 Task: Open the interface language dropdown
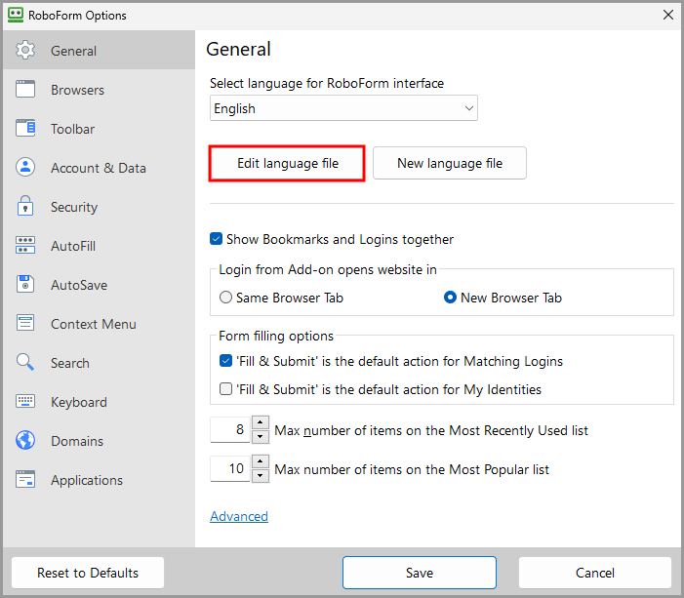343,107
